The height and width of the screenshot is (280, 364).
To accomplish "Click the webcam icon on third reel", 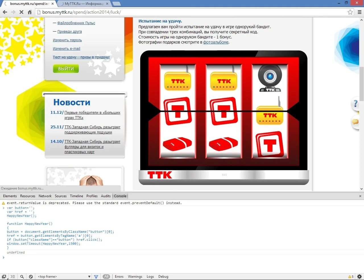I will (x=270, y=78).
